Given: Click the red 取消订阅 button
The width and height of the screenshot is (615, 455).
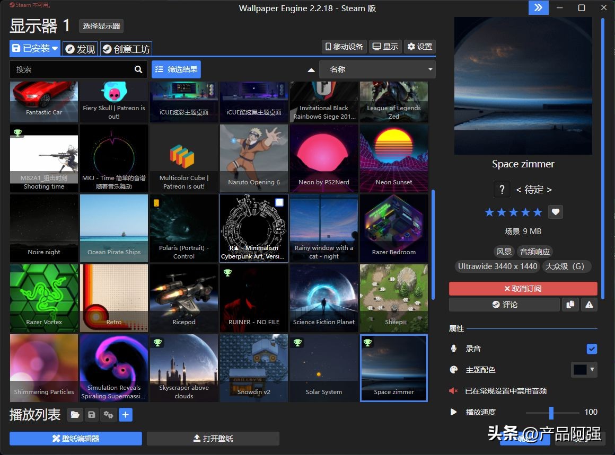Looking at the screenshot, I should [x=523, y=289].
